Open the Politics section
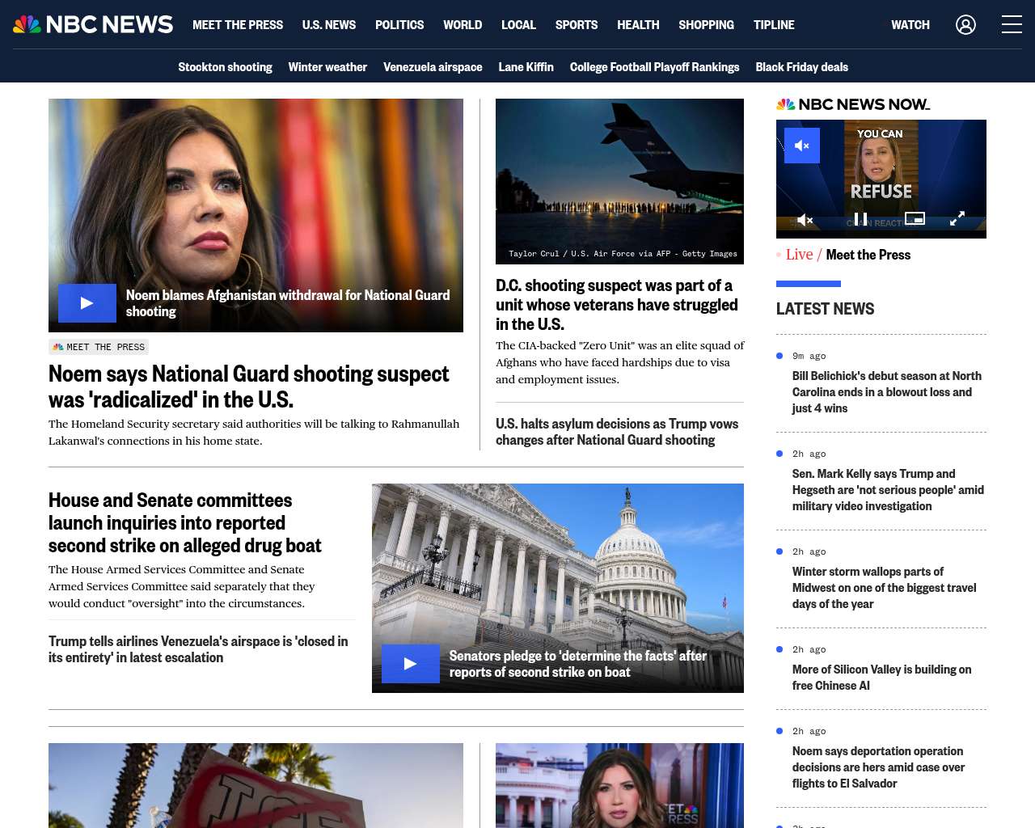This screenshot has height=828, width=1035. (399, 25)
